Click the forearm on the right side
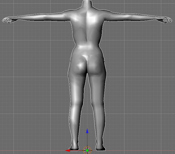This screenshot has height=154, width=175. click(144, 18)
